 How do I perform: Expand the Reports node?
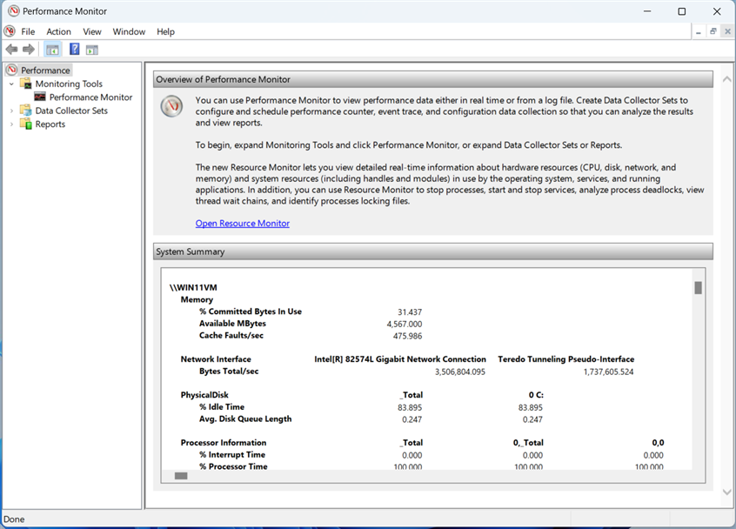(11, 124)
